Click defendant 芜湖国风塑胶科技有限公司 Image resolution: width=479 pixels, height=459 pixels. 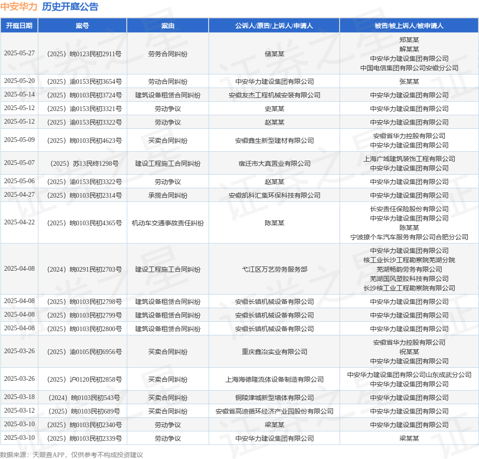409,279
